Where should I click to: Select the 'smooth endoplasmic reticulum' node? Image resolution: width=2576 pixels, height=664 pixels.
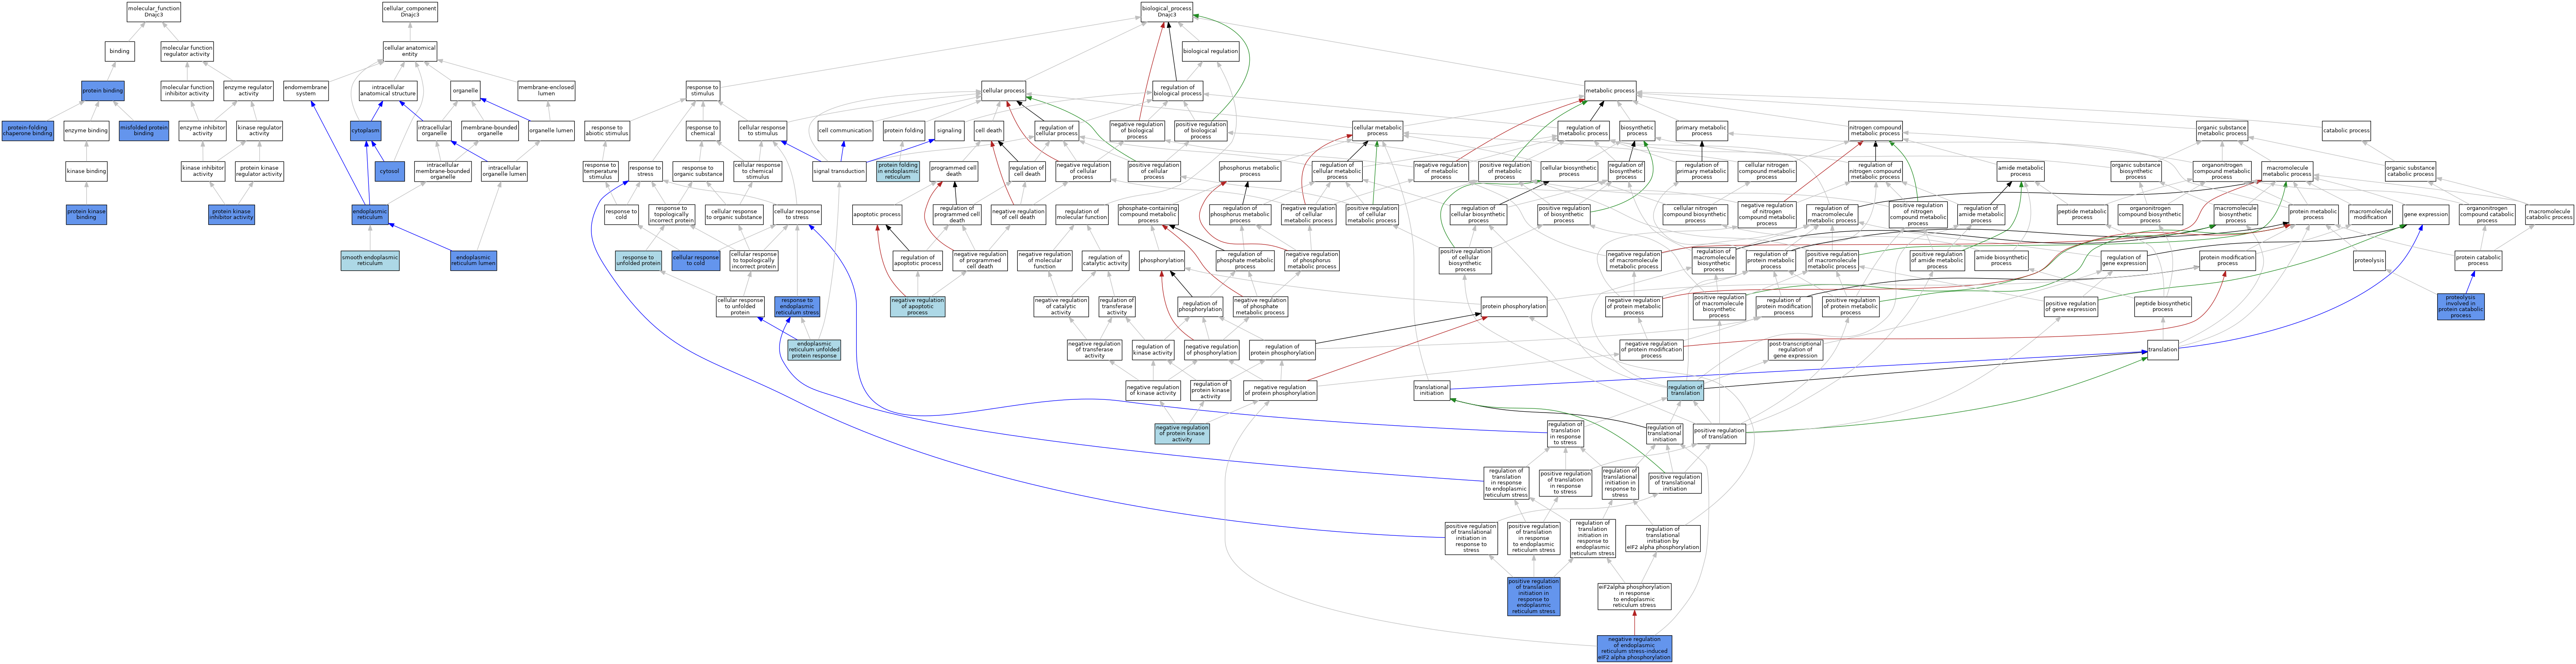pos(370,261)
